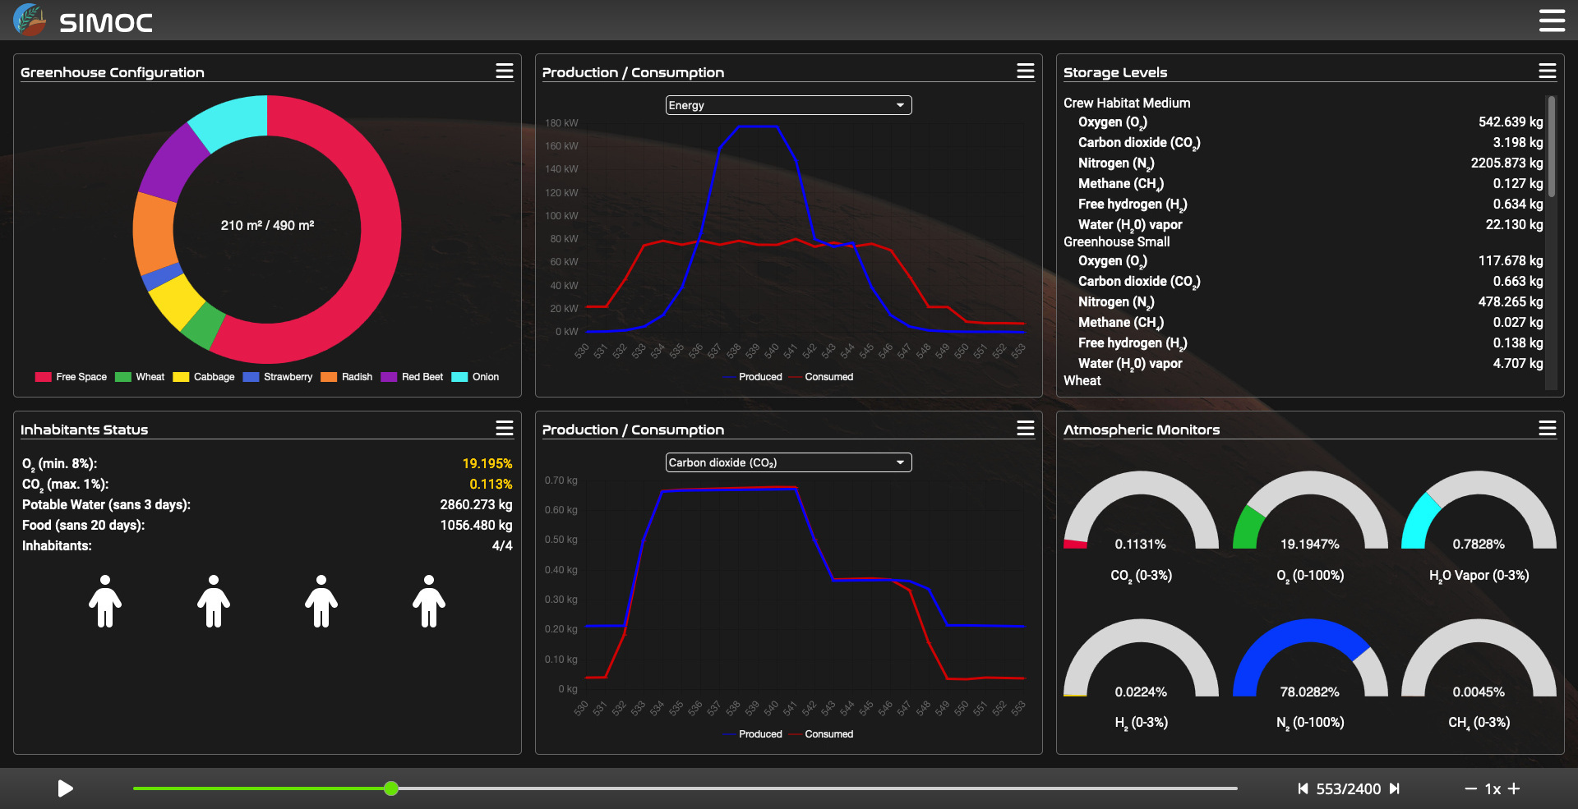Increase playback speed with plus
The image size is (1578, 809).
coord(1514,788)
